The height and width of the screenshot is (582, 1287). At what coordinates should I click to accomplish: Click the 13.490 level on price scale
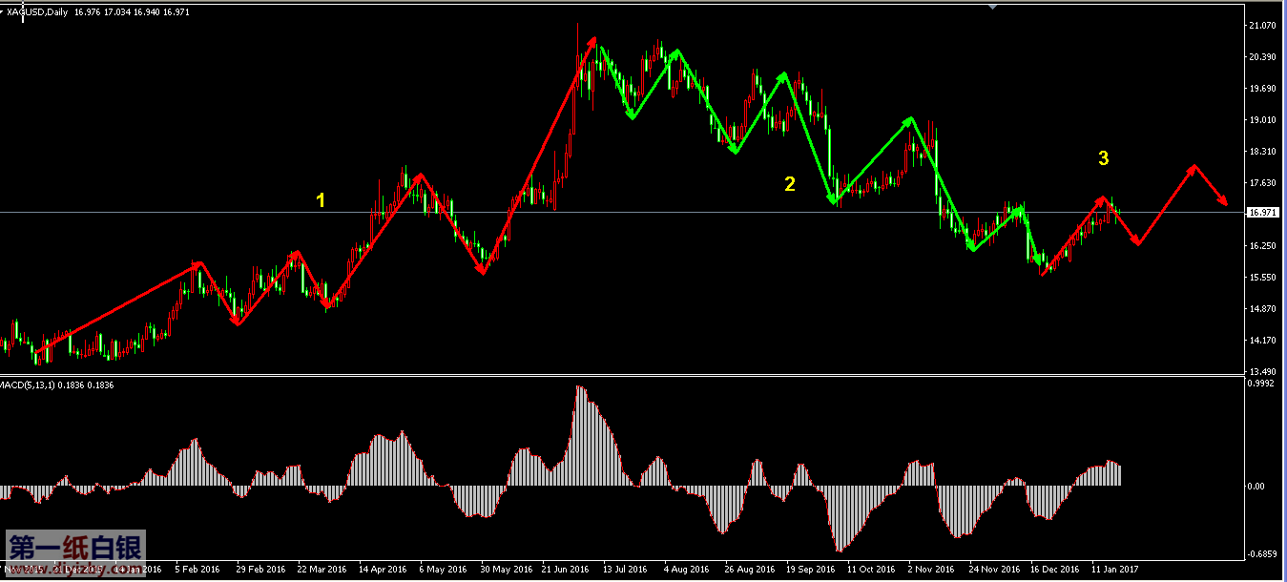pos(1262,371)
